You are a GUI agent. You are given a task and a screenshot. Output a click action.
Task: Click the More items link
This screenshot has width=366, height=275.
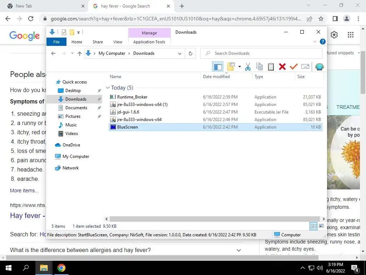[x=24, y=190]
